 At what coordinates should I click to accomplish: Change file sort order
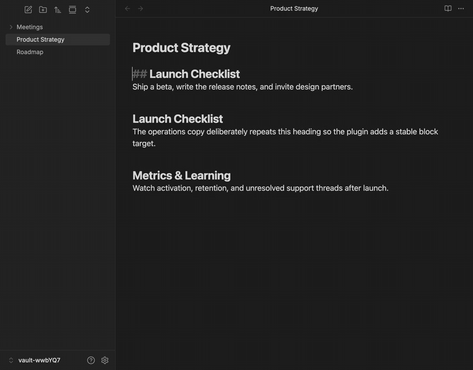pos(58,10)
